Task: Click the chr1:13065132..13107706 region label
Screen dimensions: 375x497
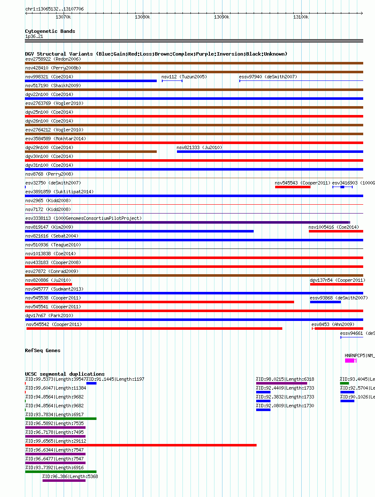Action: tap(54, 9)
